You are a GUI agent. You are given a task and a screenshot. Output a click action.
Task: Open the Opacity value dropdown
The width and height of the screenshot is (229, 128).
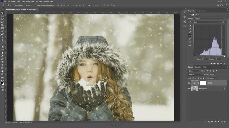click(x=216, y=75)
